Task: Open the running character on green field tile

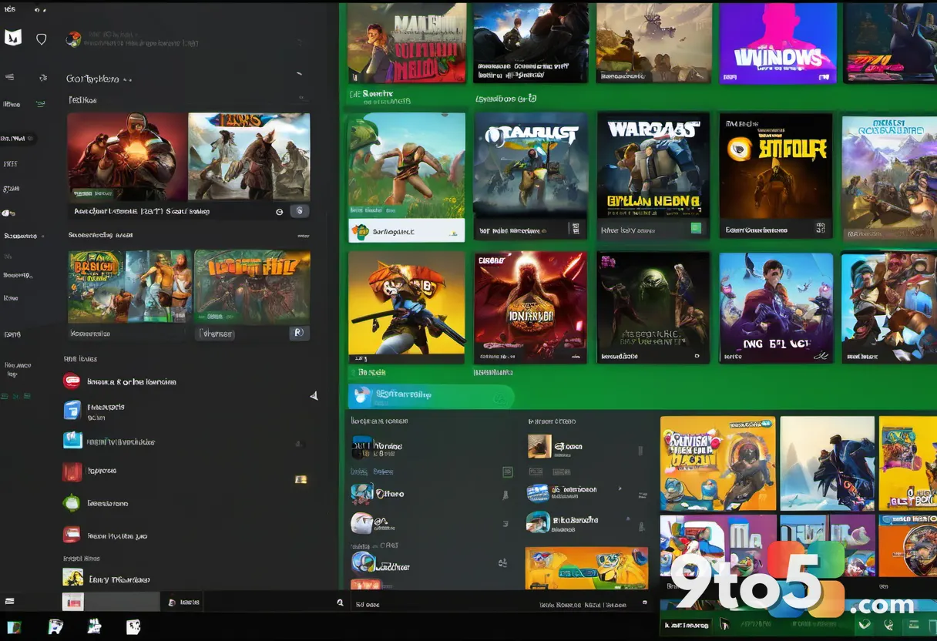Action: [407, 166]
